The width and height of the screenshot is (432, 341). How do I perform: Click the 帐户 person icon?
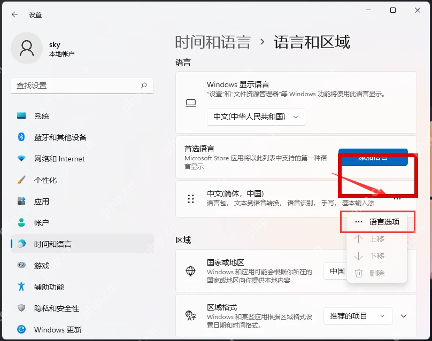pyautogui.click(x=21, y=222)
